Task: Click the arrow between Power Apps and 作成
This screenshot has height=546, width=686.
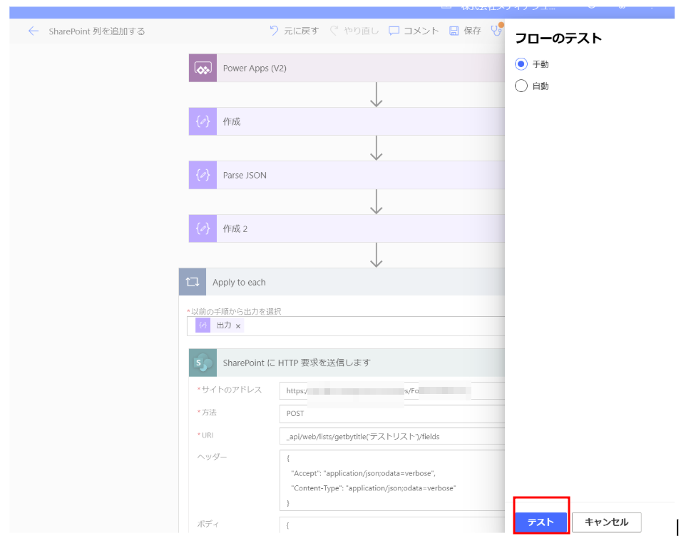Action: [x=377, y=95]
